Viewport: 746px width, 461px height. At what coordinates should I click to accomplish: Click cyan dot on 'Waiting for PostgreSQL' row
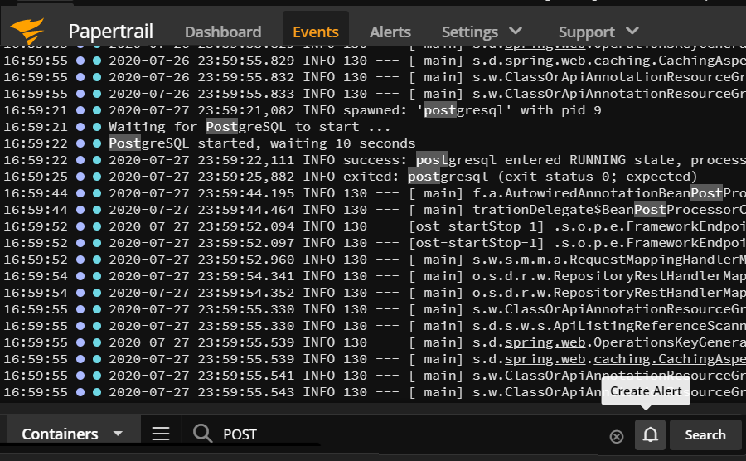[97, 127]
